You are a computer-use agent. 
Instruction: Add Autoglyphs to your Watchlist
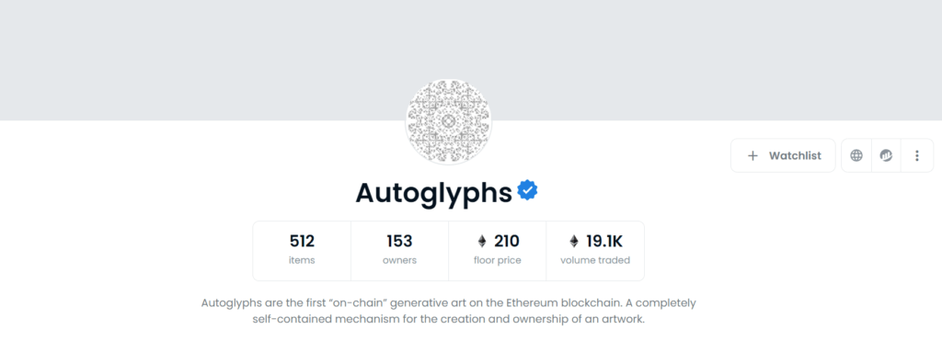(x=783, y=155)
